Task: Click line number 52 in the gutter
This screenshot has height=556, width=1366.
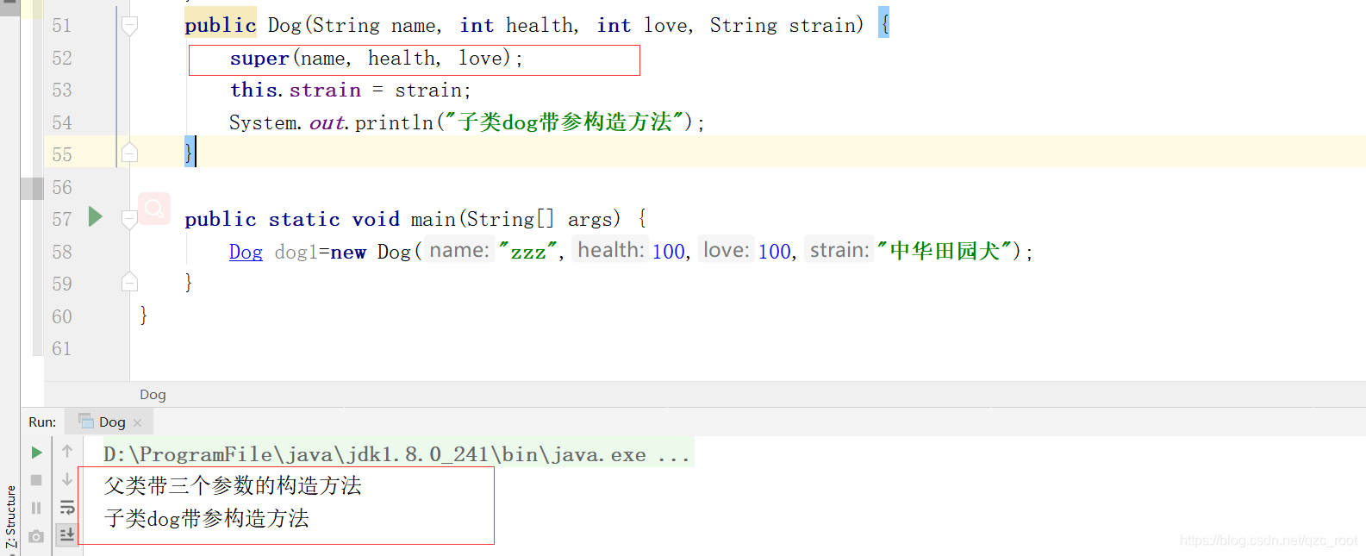Action: click(62, 58)
